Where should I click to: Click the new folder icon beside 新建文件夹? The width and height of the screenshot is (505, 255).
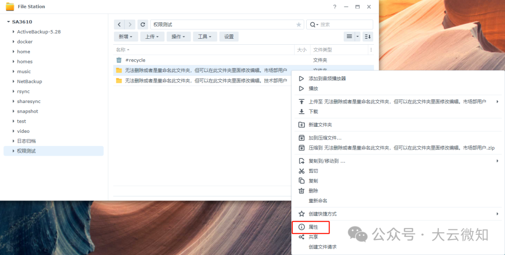[302, 124]
